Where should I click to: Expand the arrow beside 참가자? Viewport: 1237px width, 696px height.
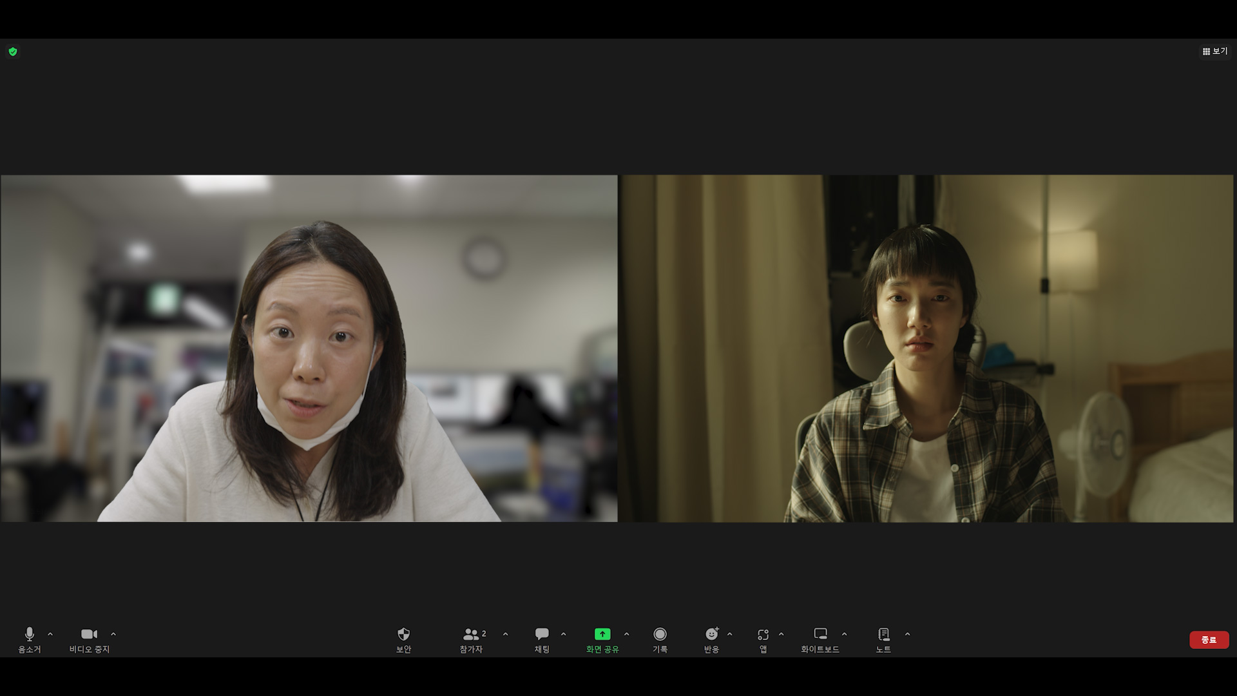coord(505,634)
